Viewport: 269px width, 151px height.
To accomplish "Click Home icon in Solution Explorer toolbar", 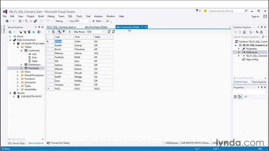I will [x=244, y=32].
